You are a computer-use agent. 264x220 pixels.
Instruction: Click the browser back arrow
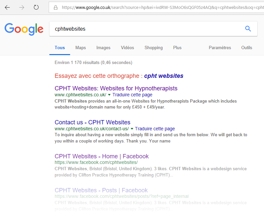pyautogui.click(x=7, y=7)
